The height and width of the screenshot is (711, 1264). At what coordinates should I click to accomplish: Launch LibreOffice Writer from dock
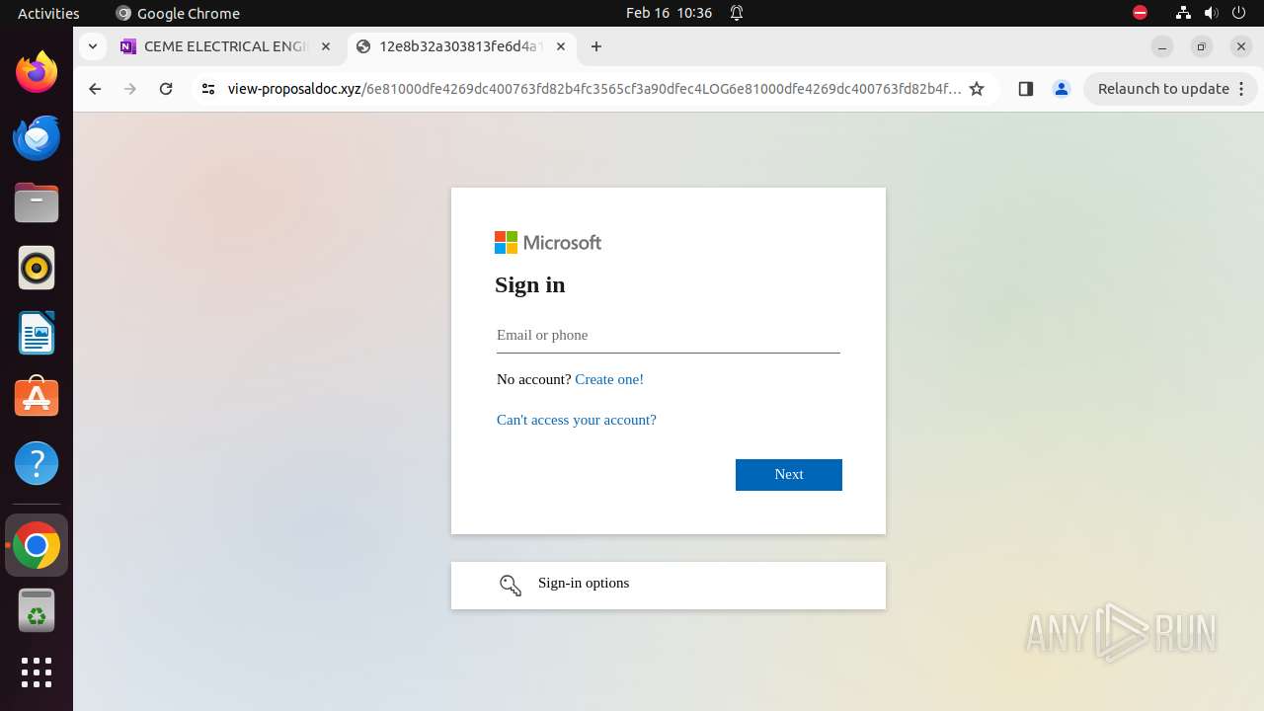coord(37,333)
